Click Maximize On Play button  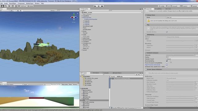click(56, 84)
